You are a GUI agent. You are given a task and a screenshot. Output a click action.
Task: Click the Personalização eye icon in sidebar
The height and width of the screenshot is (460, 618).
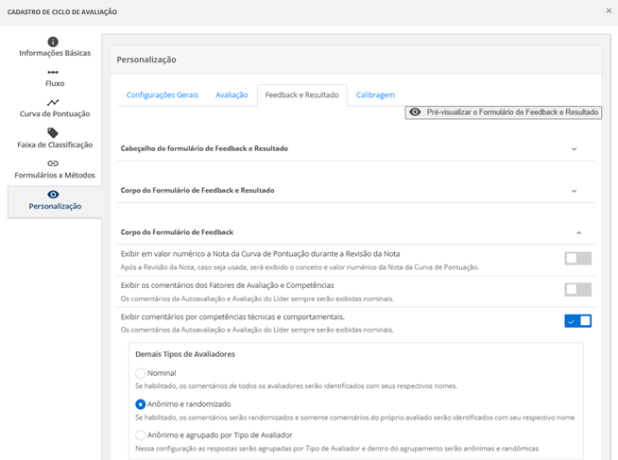53,194
